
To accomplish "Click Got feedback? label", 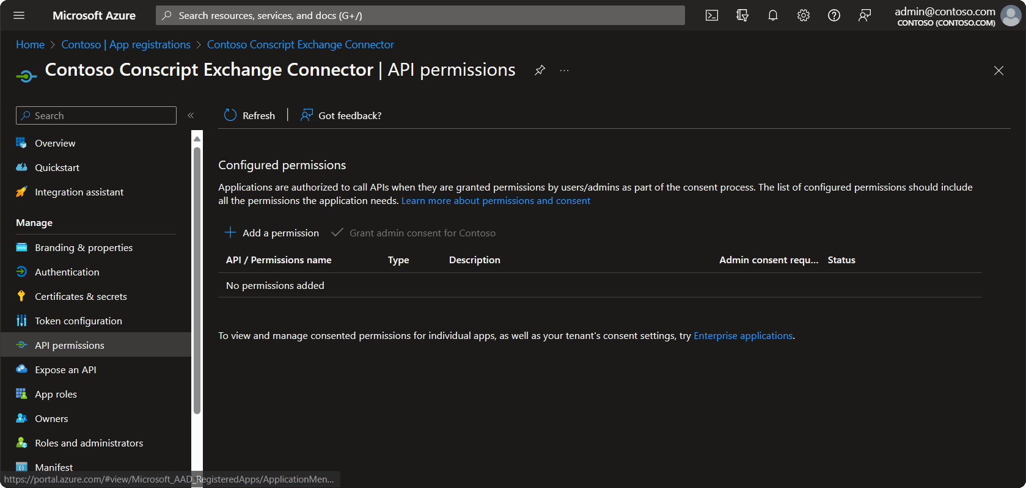I will point(350,115).
